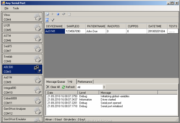Open the File menu

click(x=6, y=8)
